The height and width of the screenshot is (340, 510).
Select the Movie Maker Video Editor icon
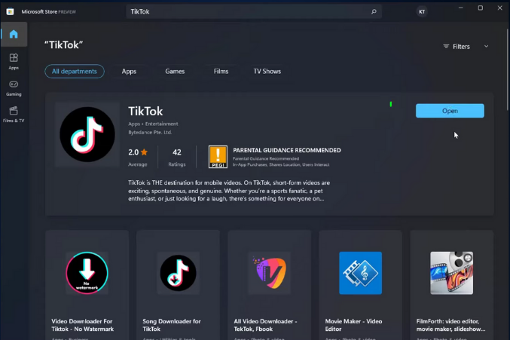click(x=360, y=273)
